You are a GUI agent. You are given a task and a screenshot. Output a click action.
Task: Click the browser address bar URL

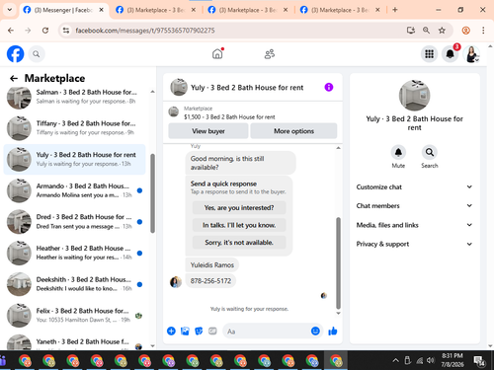click(145, 31)
